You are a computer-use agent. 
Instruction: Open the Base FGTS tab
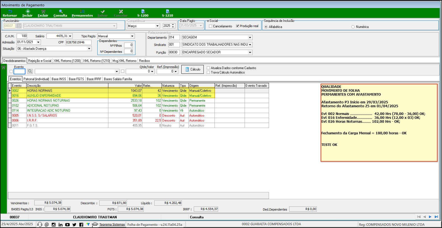click(76, 79)
